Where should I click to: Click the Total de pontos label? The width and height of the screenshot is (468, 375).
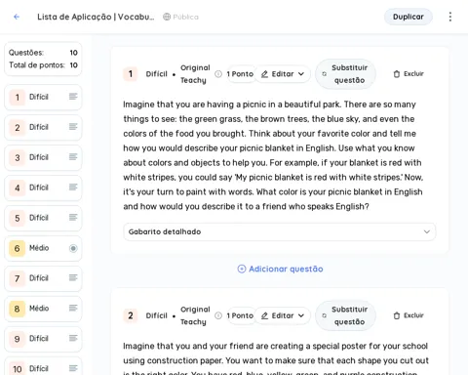click(x=37, y=65)
